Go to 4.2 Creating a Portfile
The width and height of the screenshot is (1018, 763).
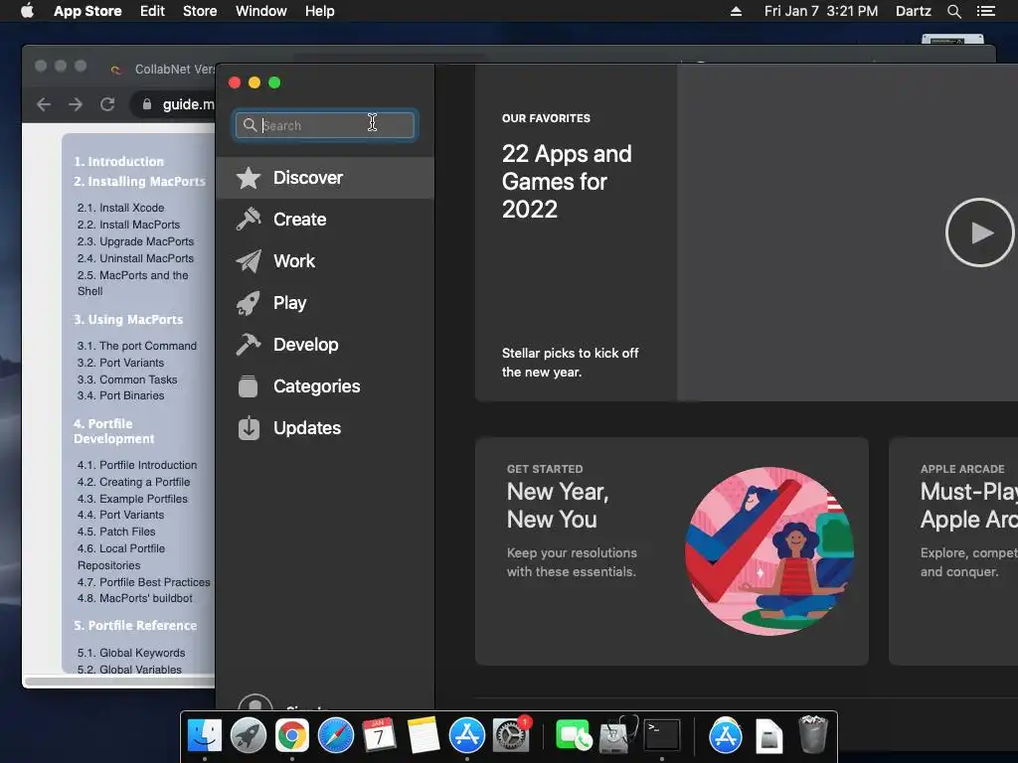[134, 482]
